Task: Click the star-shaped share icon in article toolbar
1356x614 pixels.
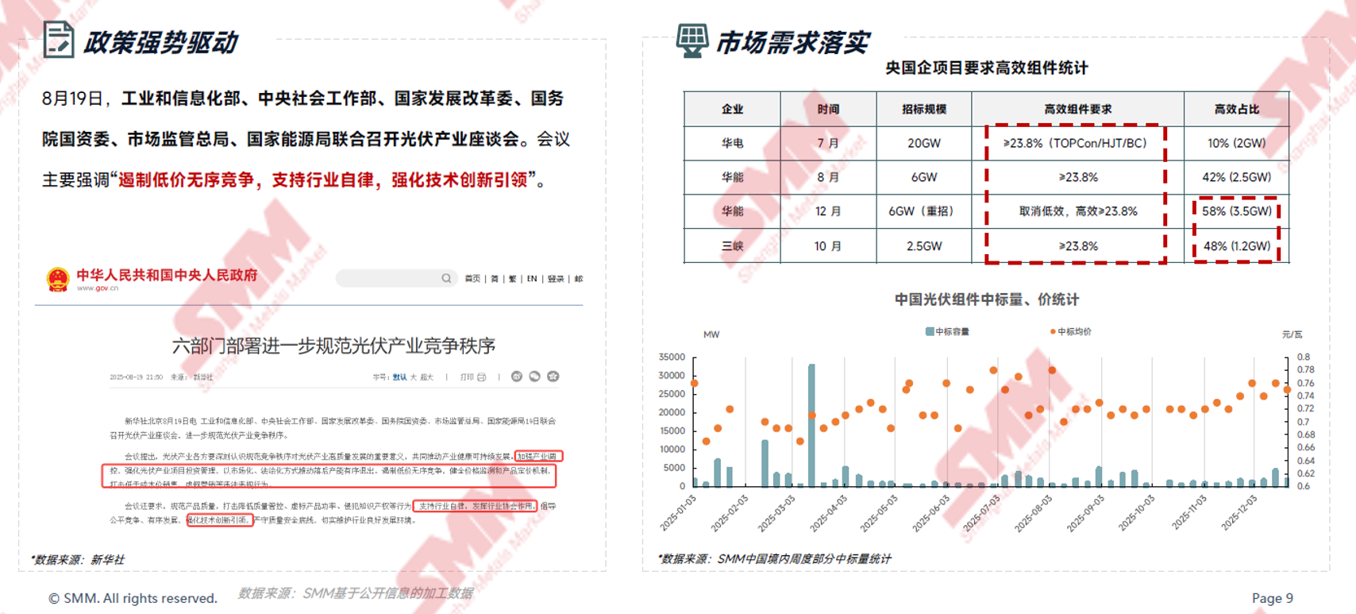Action: 553,377
